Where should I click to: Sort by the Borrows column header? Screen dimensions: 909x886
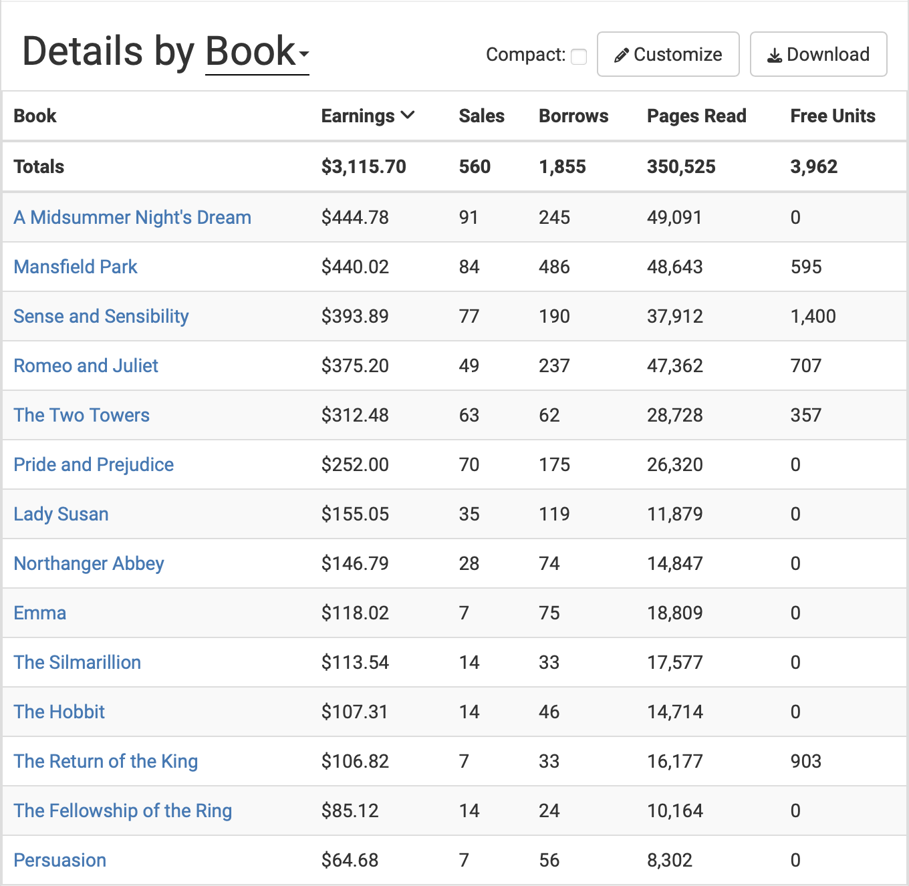pyautogui.click(x=573, y=116)
